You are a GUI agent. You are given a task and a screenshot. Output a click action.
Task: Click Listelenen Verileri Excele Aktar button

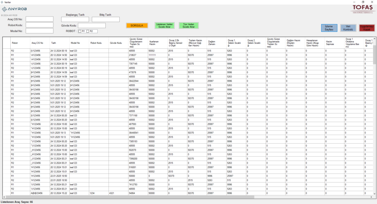pos(165,25)
